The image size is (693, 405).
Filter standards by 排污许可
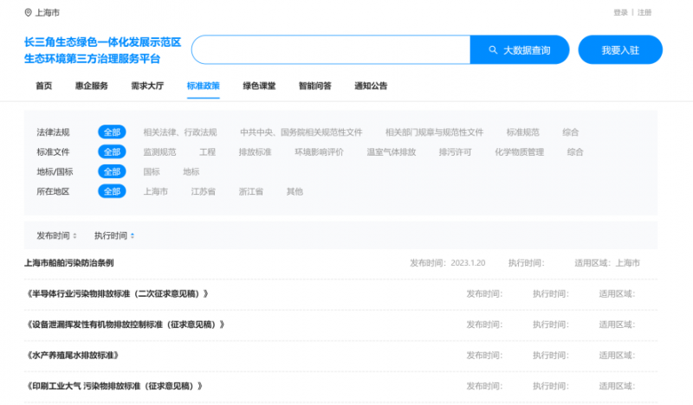coord(455,151)
